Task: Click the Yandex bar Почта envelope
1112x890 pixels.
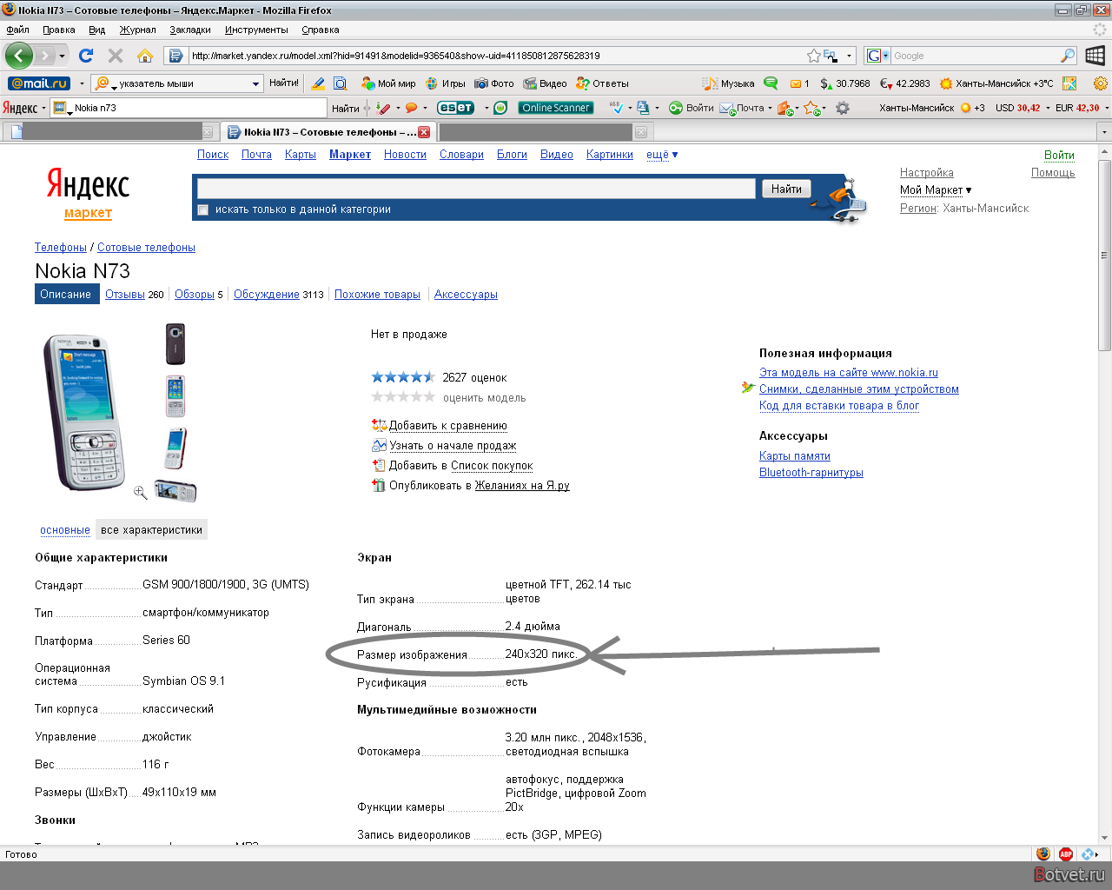Action: pyautogui.click(x=742, y=108)
